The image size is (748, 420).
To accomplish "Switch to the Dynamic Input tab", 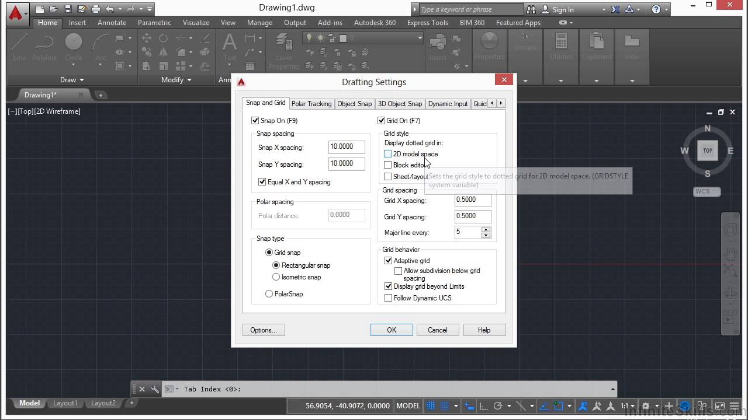I will pyautogui.click(x=448, y=104).
